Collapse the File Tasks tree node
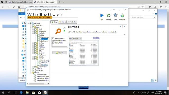This screenshot has width=169, height=95. pyautogui.click(x=33, y=33)
